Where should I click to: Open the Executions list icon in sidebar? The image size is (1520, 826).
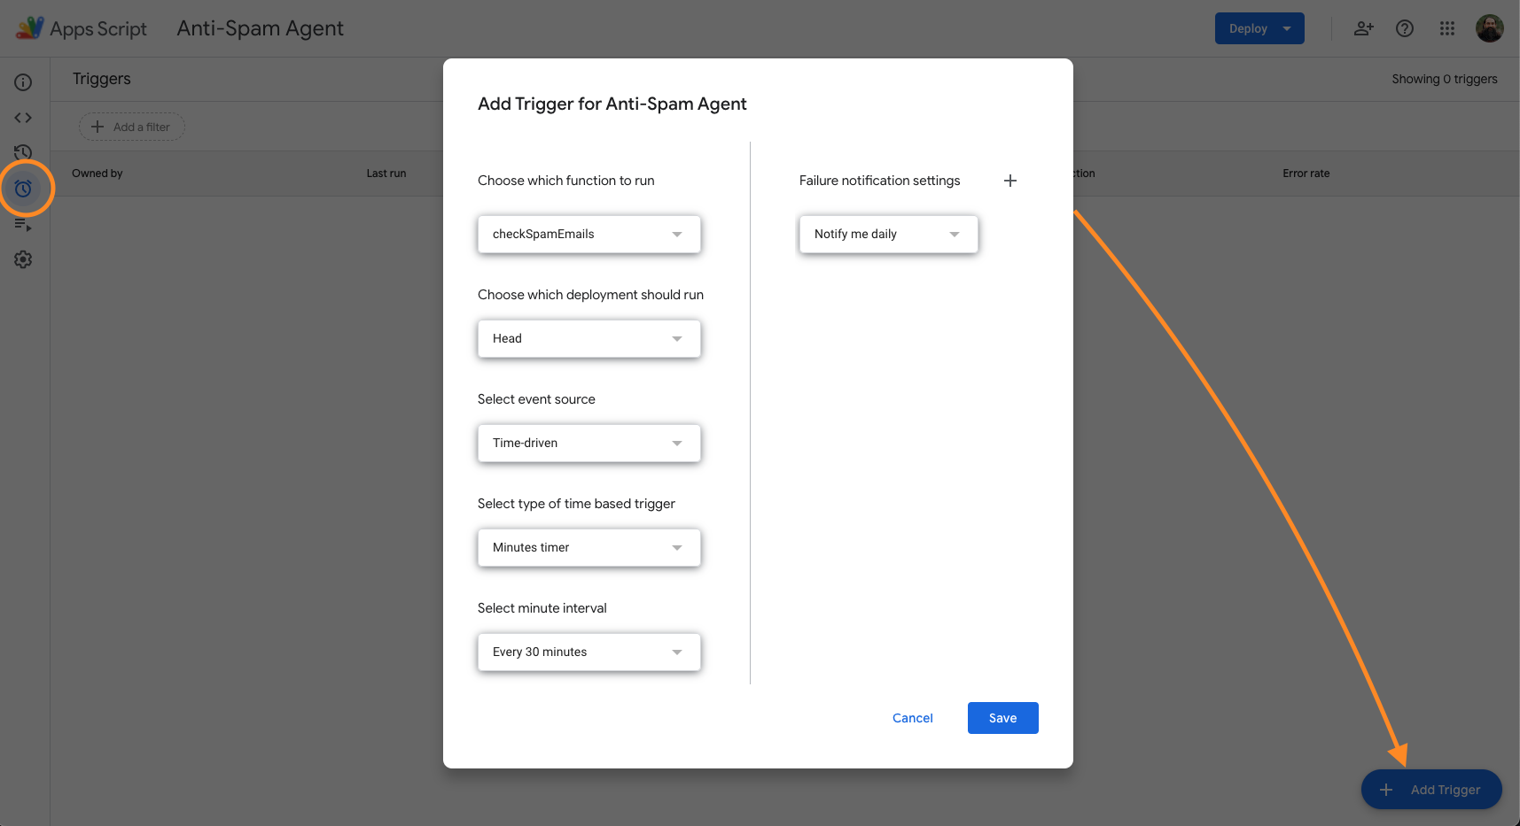click(x=23, y=224)
